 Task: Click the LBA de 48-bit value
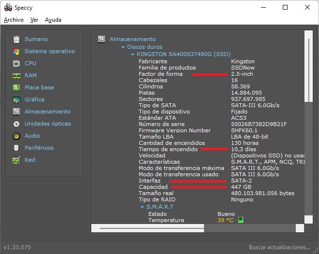pyautogui.click(x=249, y=137)
